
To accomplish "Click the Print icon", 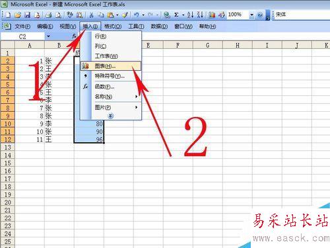I will point(48,15).
